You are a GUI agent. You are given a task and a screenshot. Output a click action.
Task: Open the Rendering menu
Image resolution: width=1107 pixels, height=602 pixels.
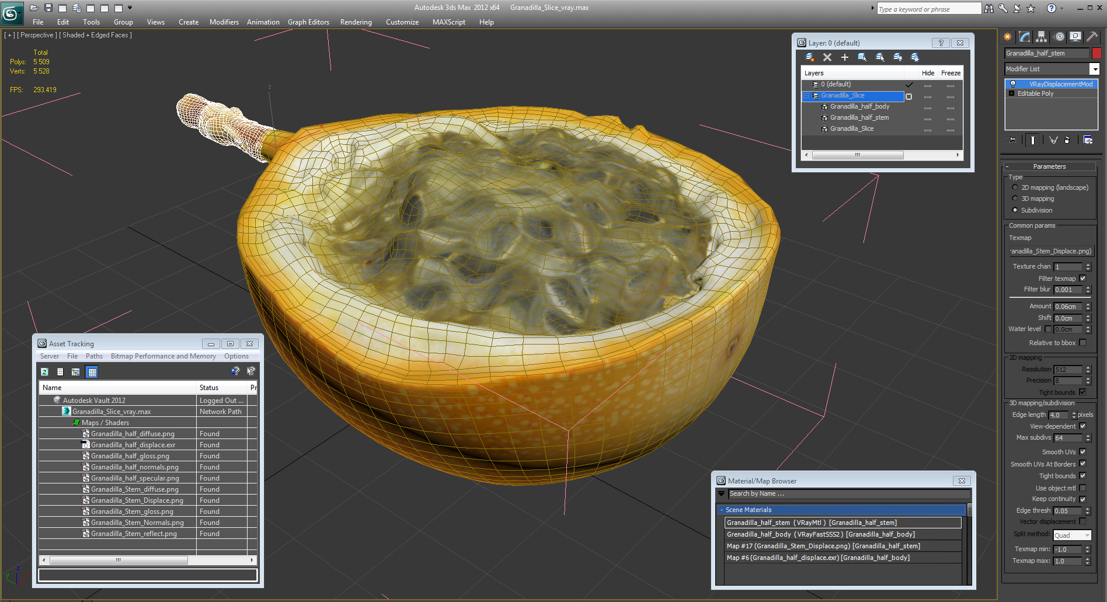coord(356,22)
